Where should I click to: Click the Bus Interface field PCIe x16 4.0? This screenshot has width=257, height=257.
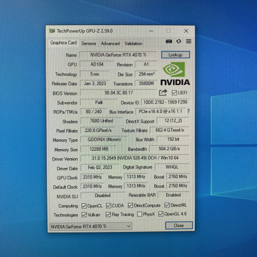tap(160, 111)
